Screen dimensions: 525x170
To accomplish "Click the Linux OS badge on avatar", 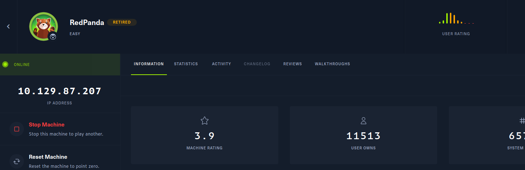I will click(x=53, y=36).
